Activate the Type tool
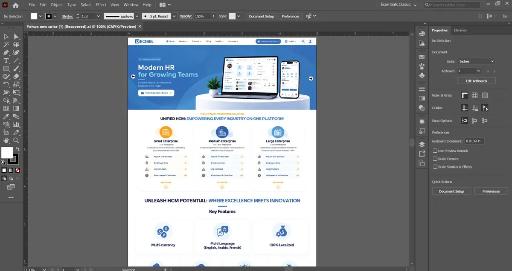Screen dimensions: 512x271 pos(6,61)
